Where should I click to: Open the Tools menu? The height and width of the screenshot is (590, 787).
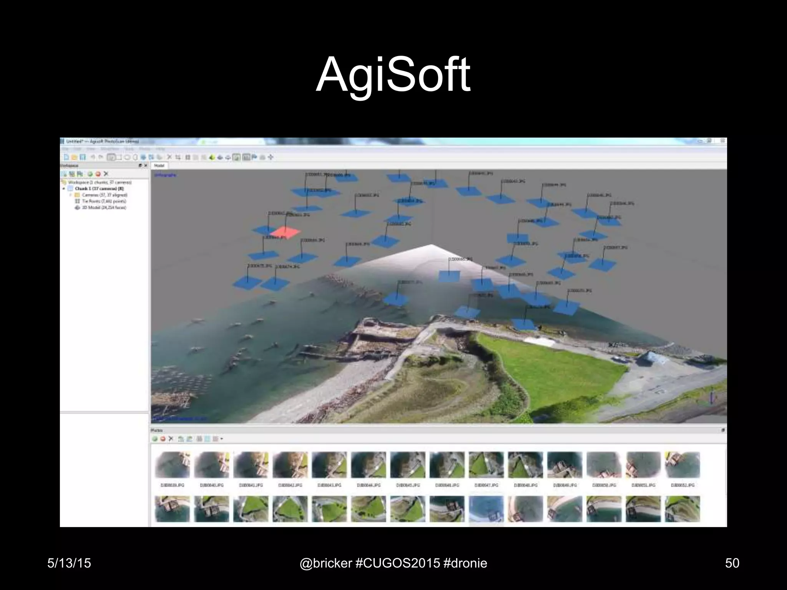[x=129, y=149]
